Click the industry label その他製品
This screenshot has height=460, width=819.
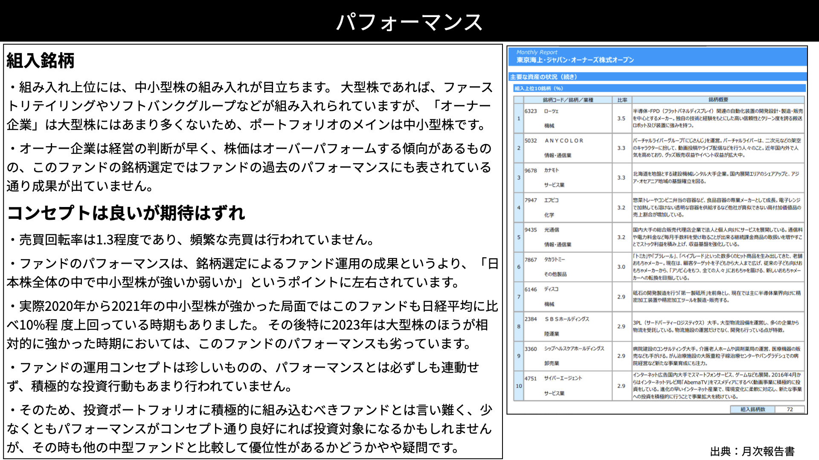[555, 274]
